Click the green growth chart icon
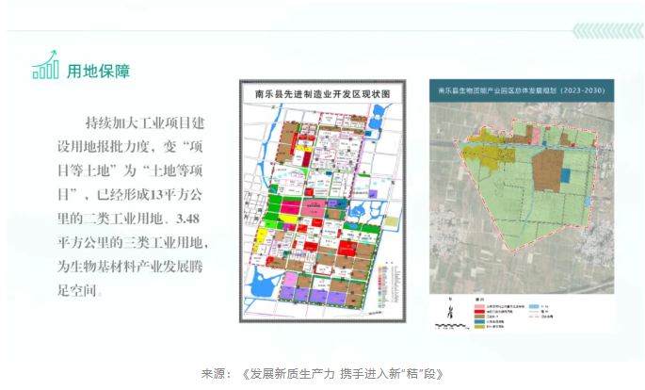 pos(45,64)
